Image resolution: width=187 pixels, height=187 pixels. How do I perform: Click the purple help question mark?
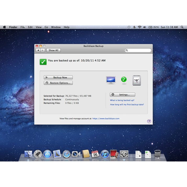click(149, 121)
